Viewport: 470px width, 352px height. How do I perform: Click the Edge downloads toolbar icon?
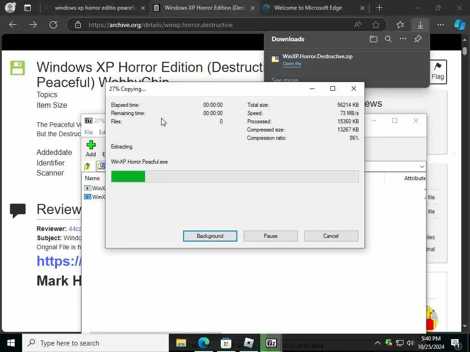click(x=420, y=25)
